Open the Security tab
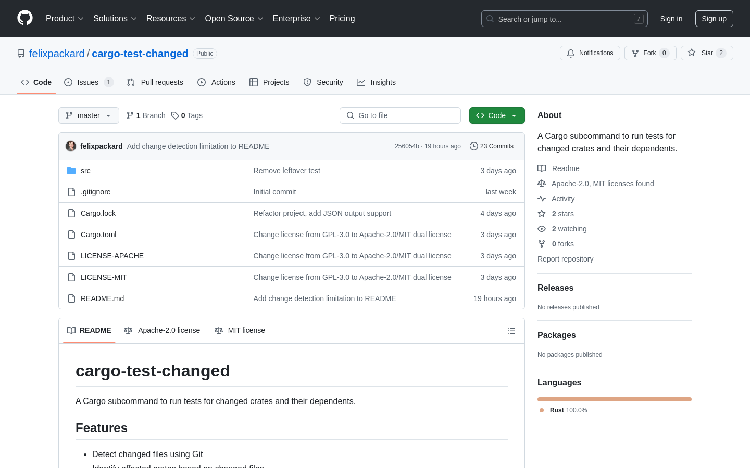The width and height of the screenshot is (750, 468). pos(323,82)
